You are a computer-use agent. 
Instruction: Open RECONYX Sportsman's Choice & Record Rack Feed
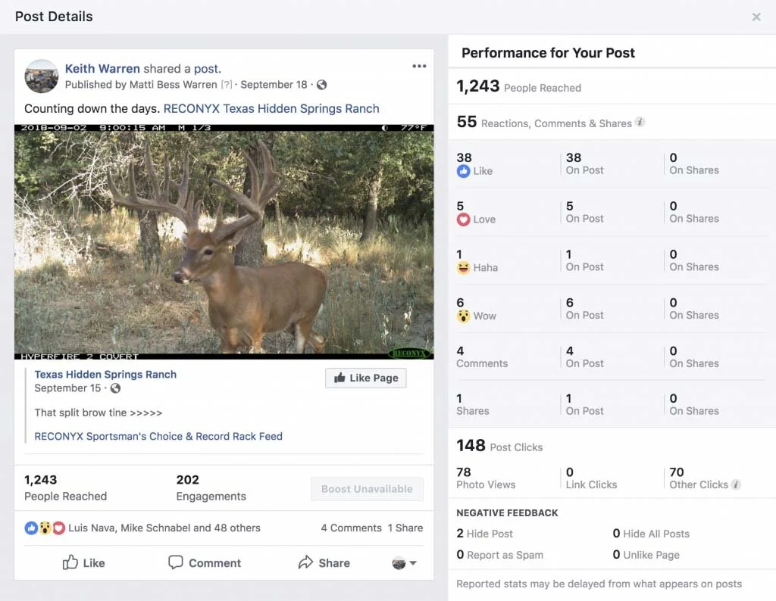(x=158, y=437)
